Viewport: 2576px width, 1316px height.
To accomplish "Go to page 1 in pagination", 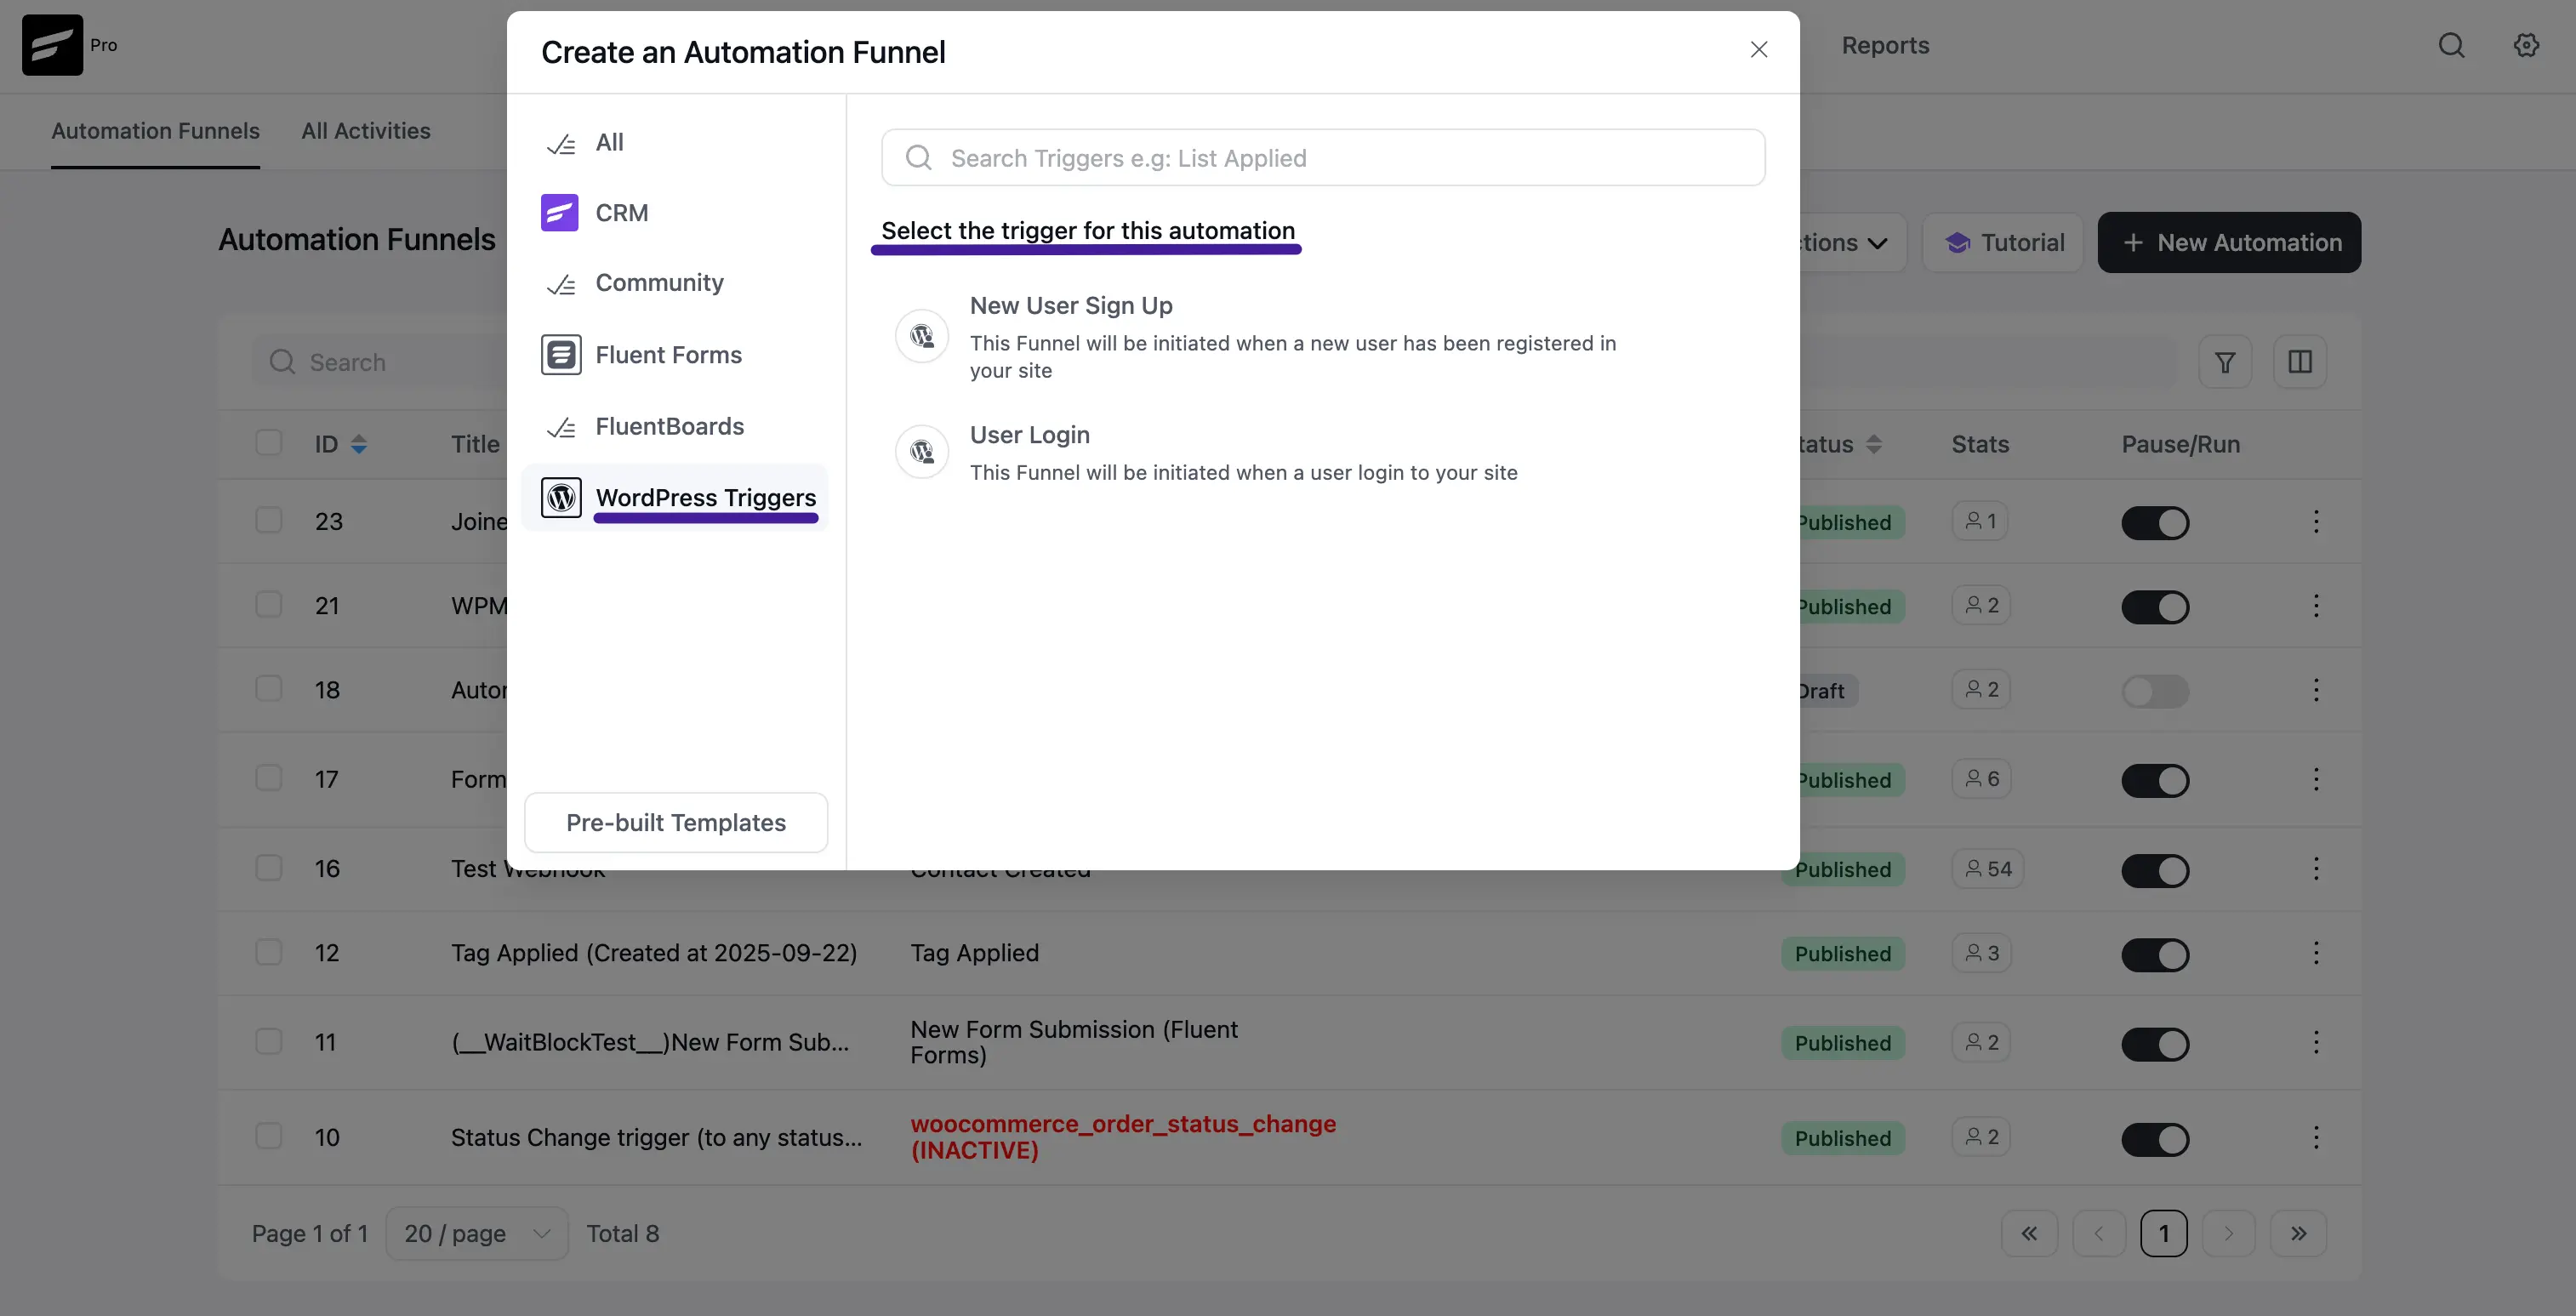I will point(2163,1233).
